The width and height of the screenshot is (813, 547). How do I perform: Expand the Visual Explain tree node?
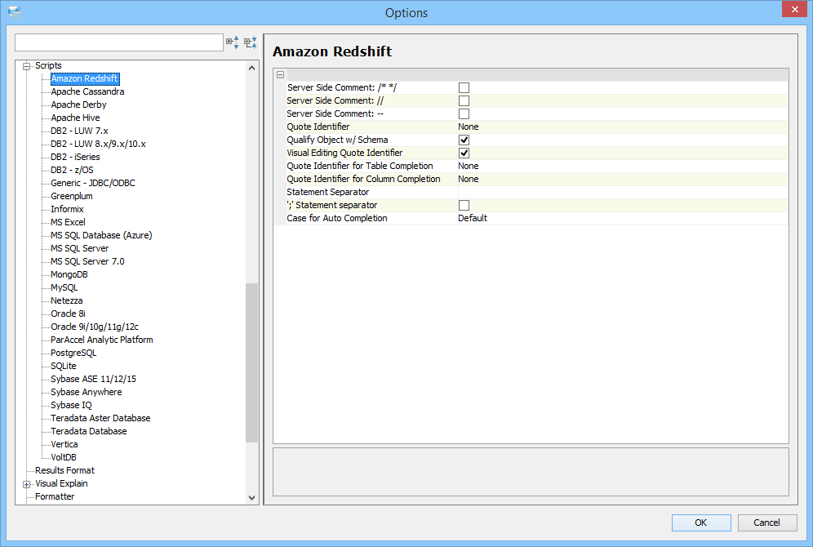pos(26,484)
